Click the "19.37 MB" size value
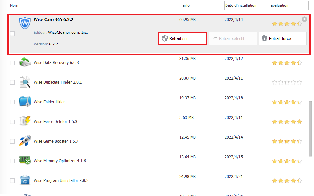The height and width of the screenshot is (196, 314). [x=187, y=98]
